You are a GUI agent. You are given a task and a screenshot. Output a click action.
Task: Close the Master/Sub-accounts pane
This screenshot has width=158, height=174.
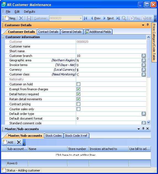pos(148,129)
